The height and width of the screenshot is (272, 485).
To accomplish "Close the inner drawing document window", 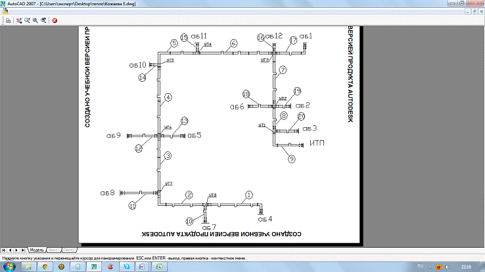I will pos(481,11).
